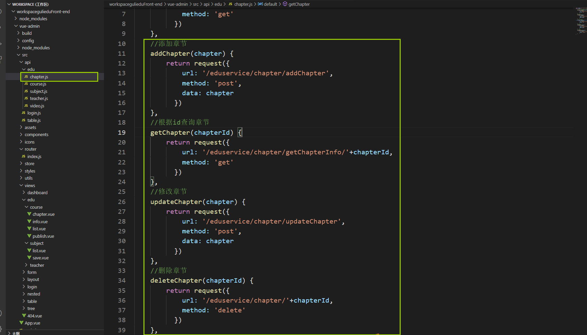Open the chapter.js breadcrumb segment

pyautogui.click(x=243, y=4)
